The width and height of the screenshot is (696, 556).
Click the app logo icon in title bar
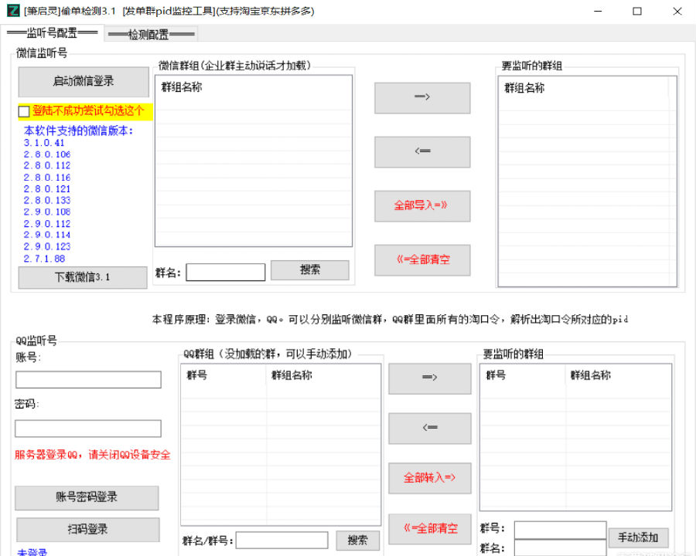12,12
